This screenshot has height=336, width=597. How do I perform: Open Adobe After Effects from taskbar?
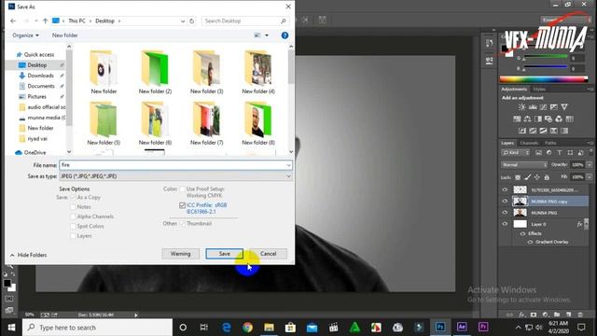(462, 327)
